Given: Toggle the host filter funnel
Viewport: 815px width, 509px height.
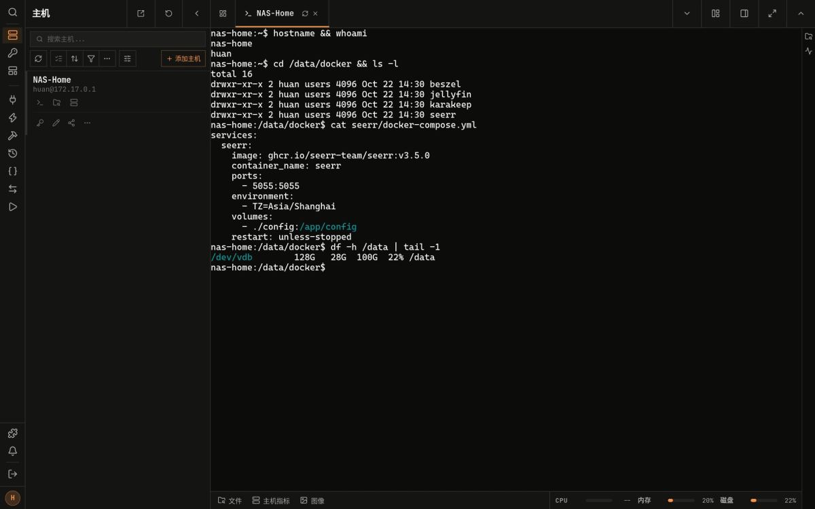Looking at the screenshot, I should coord(91,58).
